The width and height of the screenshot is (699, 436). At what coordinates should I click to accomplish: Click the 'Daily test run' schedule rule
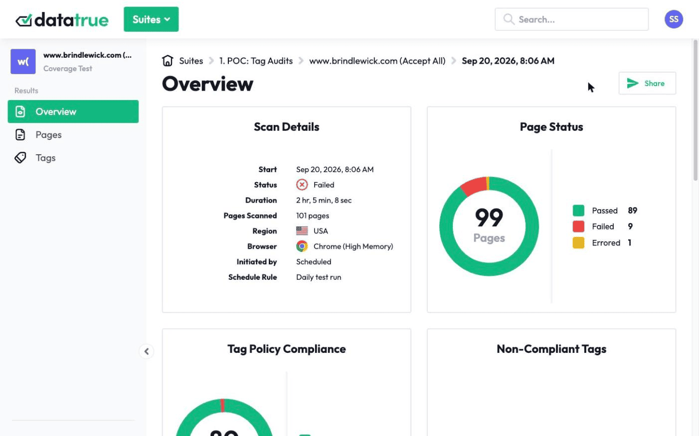319,277
